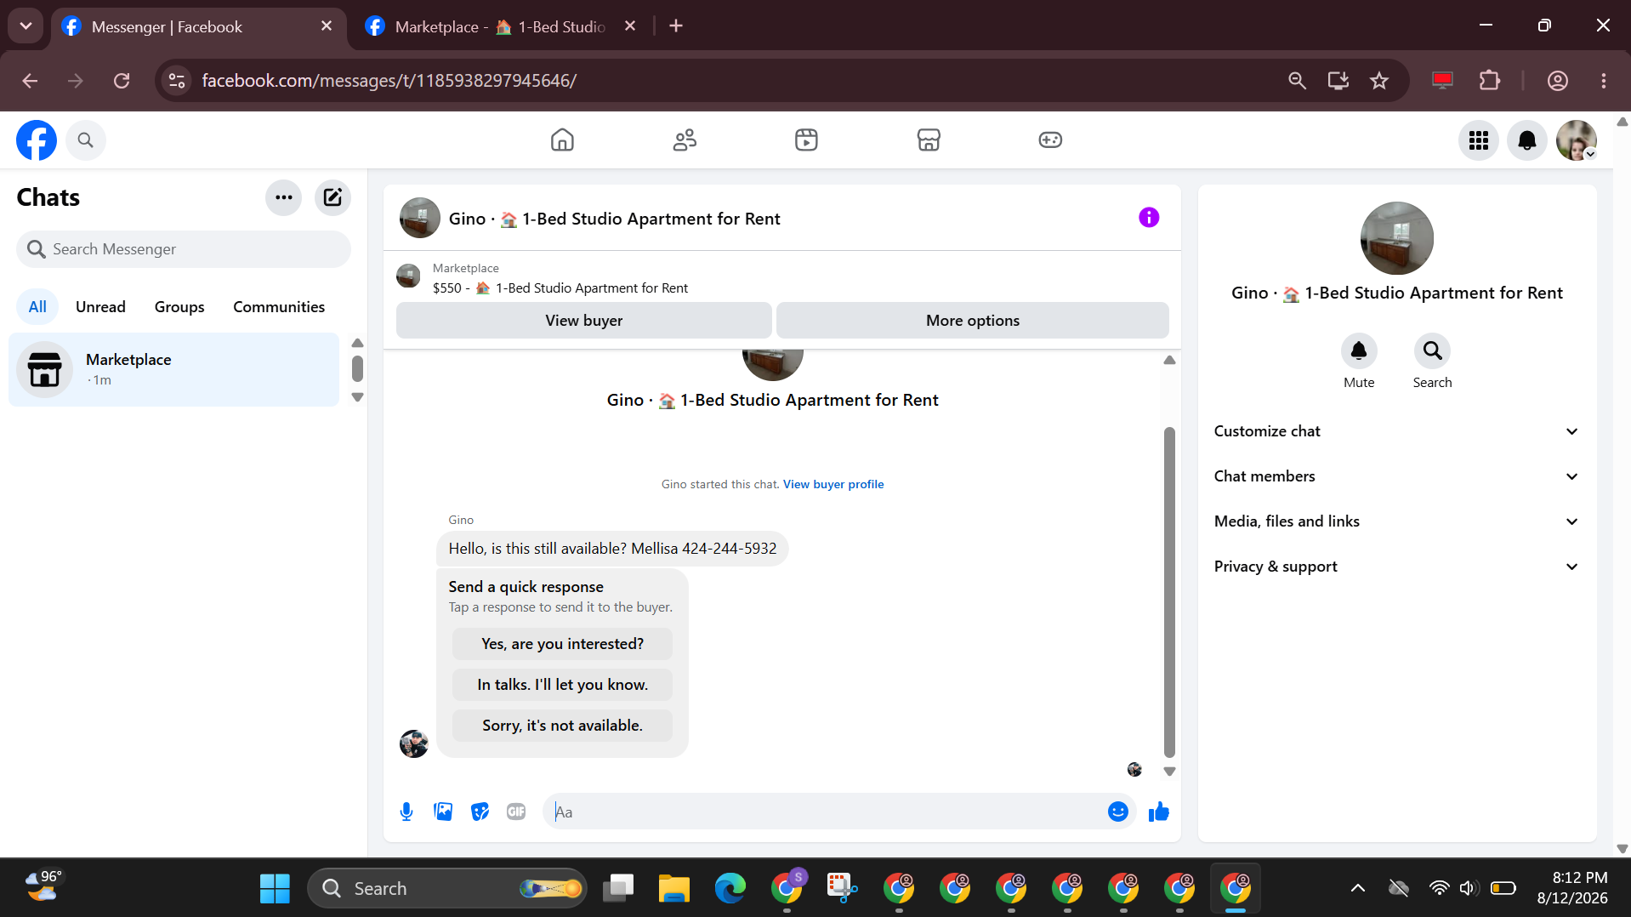
Task: Choose a GIF
Action: pos(516,812)
